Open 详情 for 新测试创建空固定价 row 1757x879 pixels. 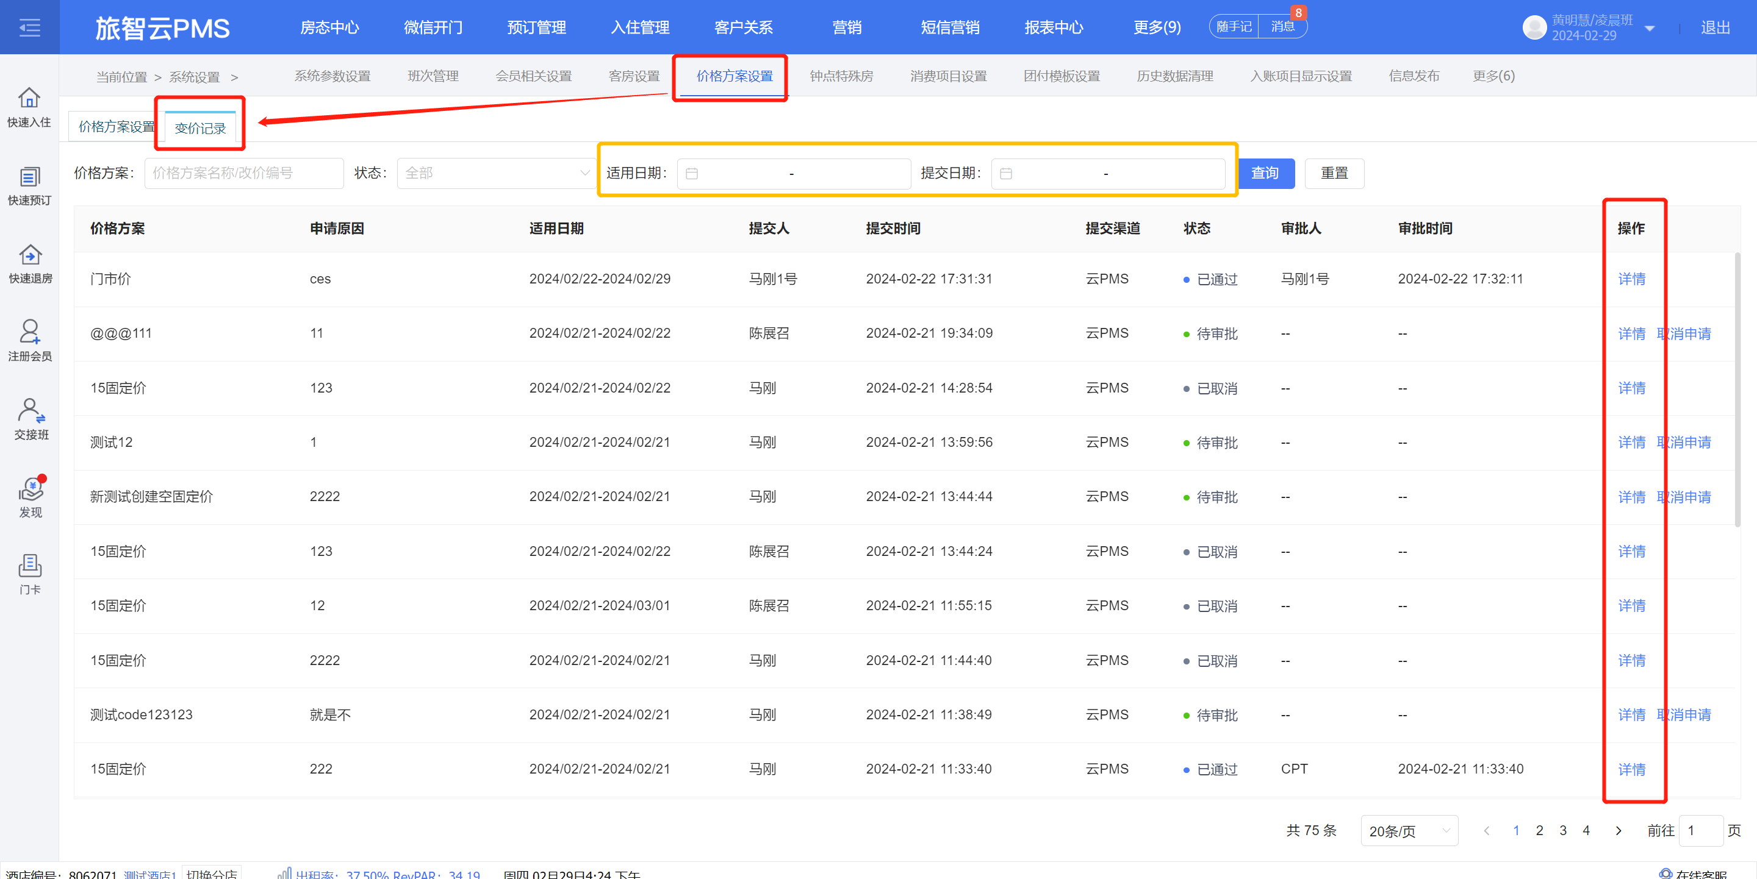pyautogui.click(x=1631, y=497)
